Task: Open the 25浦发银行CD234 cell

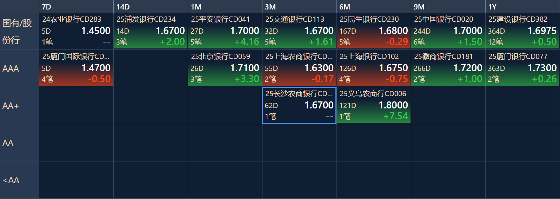Action: (151, 31)
